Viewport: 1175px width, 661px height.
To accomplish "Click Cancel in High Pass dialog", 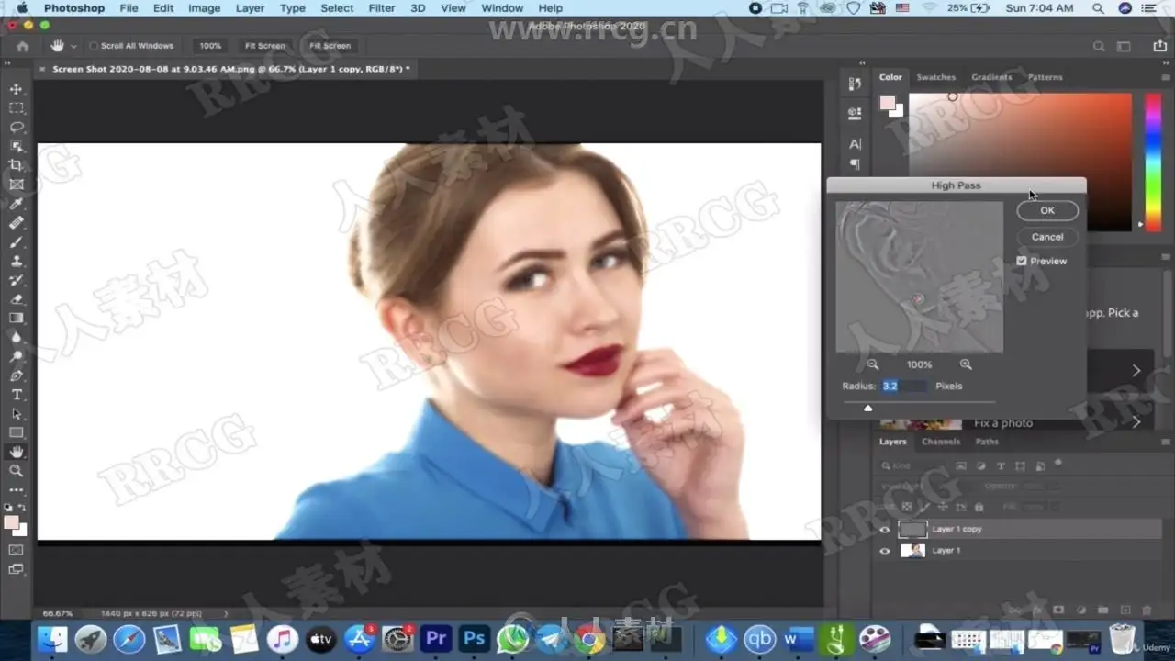I will click(x=1047, y=237).
